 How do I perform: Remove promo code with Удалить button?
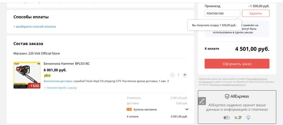coord(256,13)
